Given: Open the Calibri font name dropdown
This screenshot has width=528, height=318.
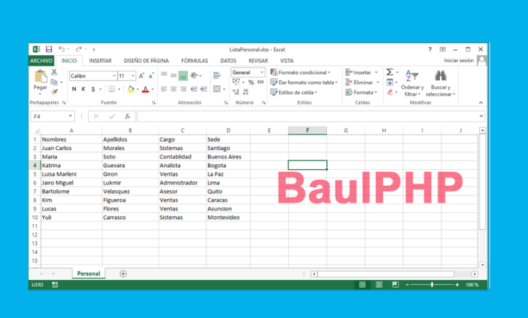Looking at the screenshot, I should point(114,76).
